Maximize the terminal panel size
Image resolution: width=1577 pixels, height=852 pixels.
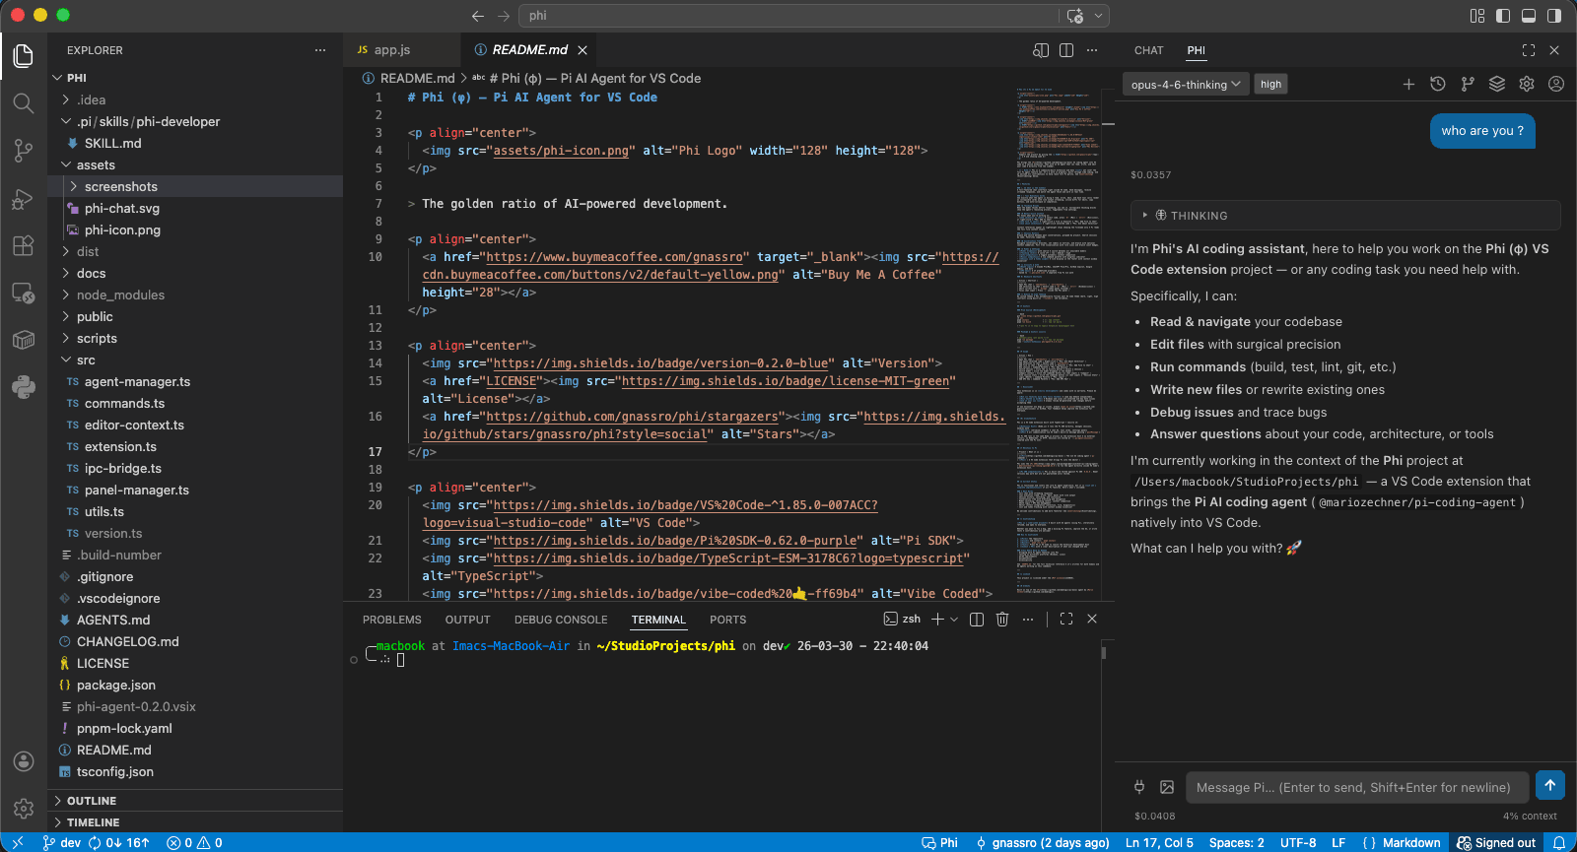point(1066,620)
